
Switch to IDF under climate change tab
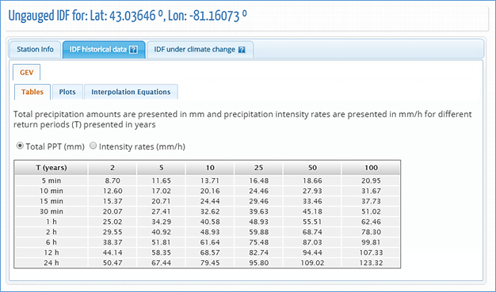200,50
